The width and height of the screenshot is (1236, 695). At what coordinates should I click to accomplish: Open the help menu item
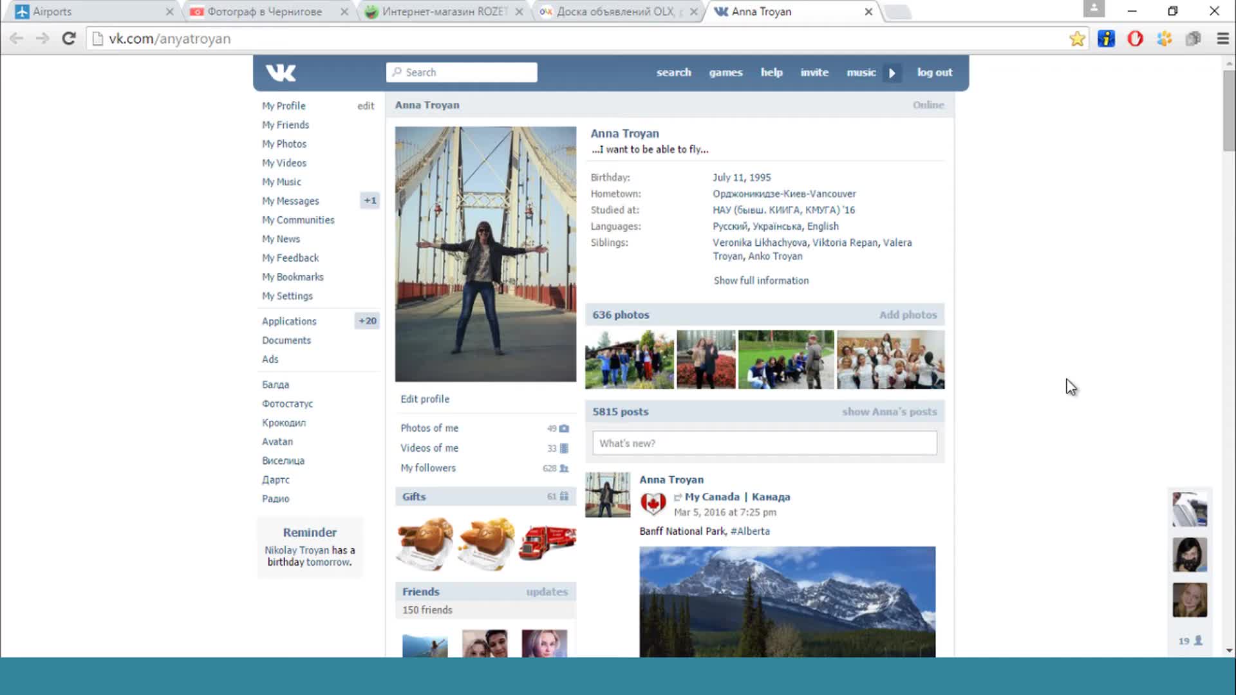771,73
